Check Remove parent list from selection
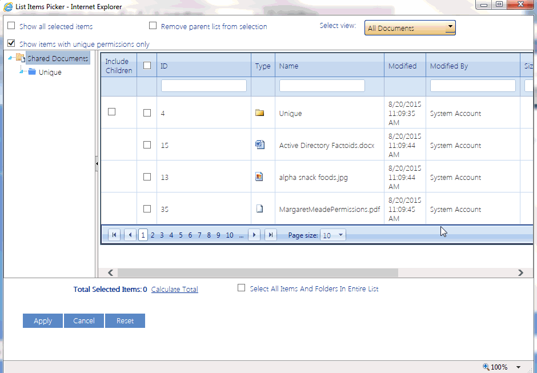 tap(153, 26)
